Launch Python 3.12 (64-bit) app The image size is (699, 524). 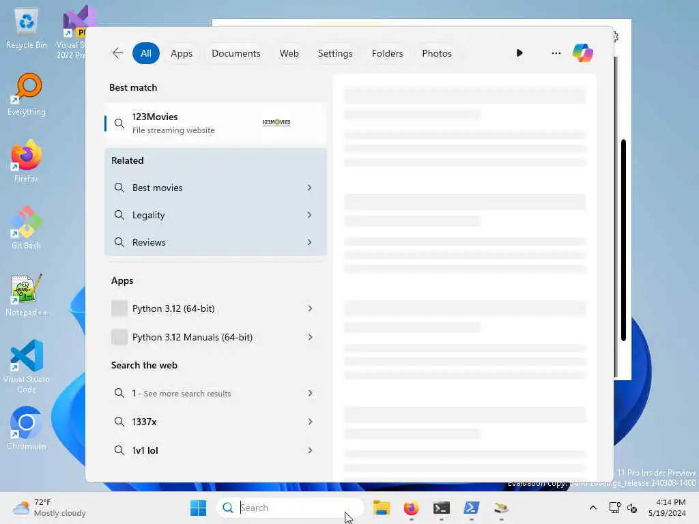coord(215,308)
